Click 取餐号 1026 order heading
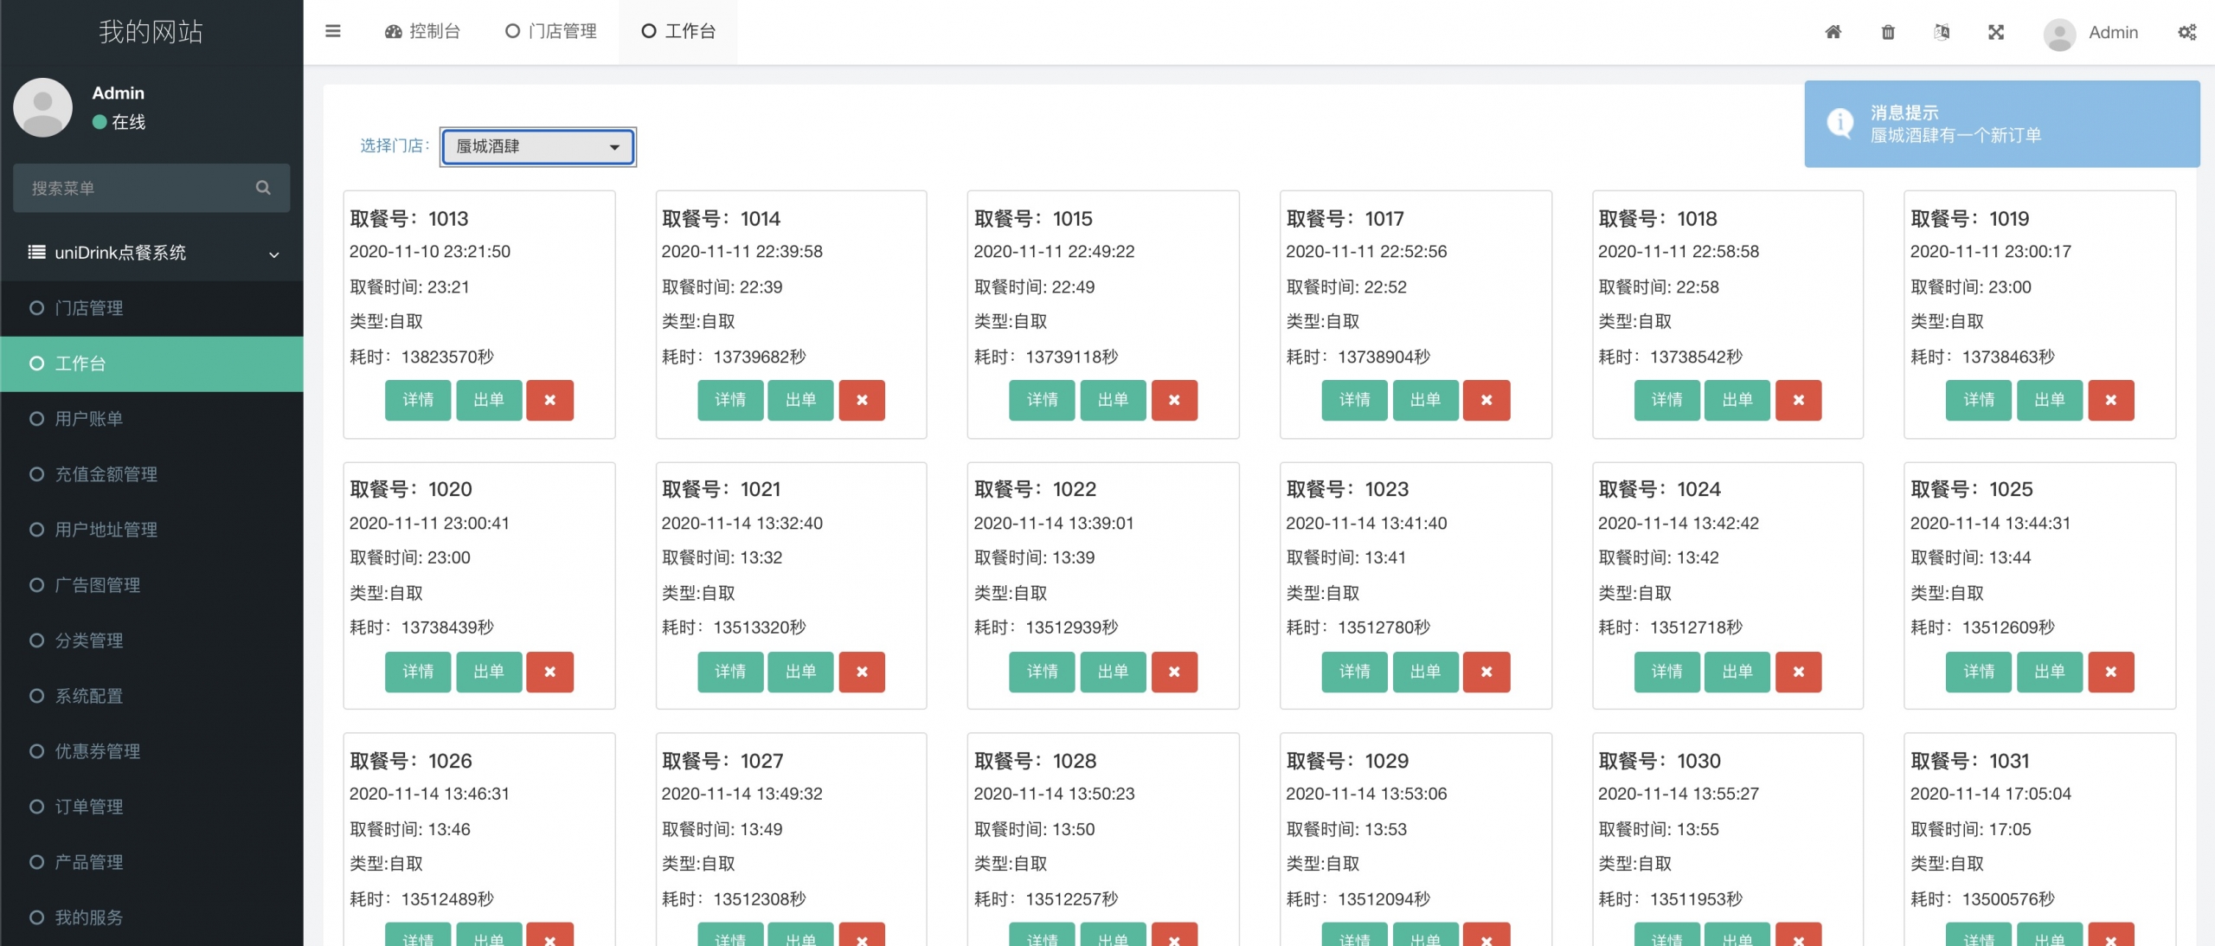The image size is (2215, 946). [x=411, y=761]
